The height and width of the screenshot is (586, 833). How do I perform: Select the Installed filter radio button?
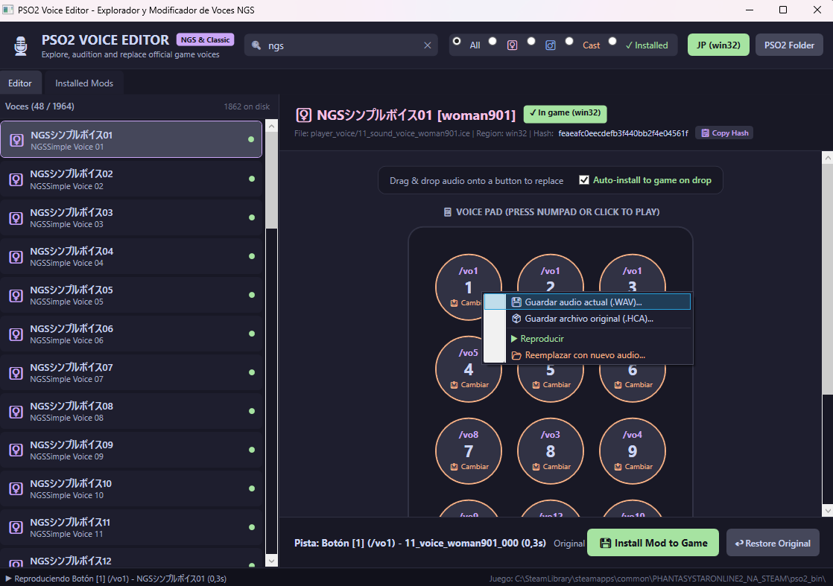point(612,41)
